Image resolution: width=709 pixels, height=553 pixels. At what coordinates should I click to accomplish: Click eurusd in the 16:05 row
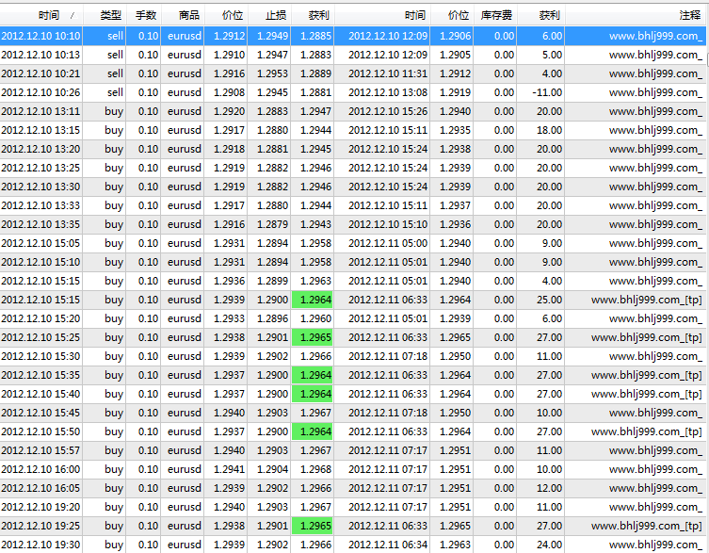(185, 488)
